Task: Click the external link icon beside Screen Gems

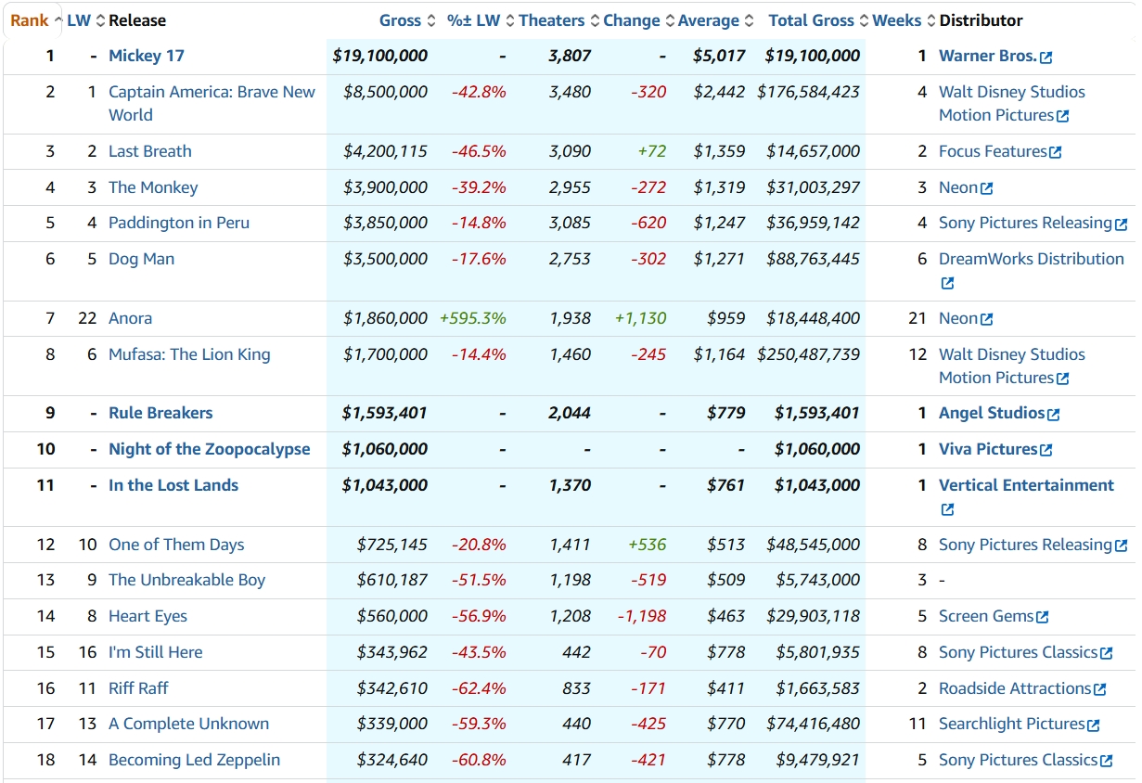Action: point(1043,617)
